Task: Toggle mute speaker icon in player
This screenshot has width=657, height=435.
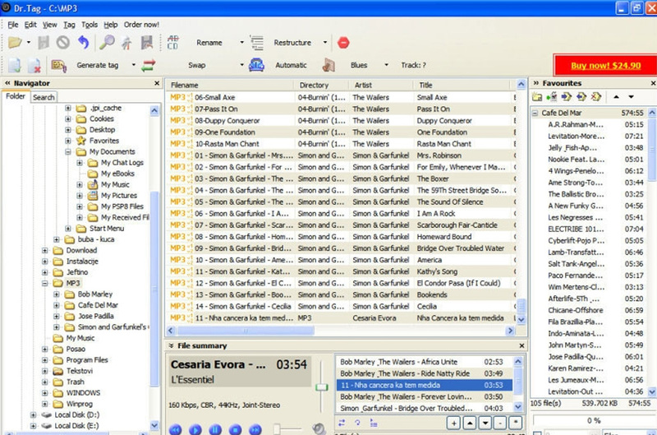Action: [319, 428]
